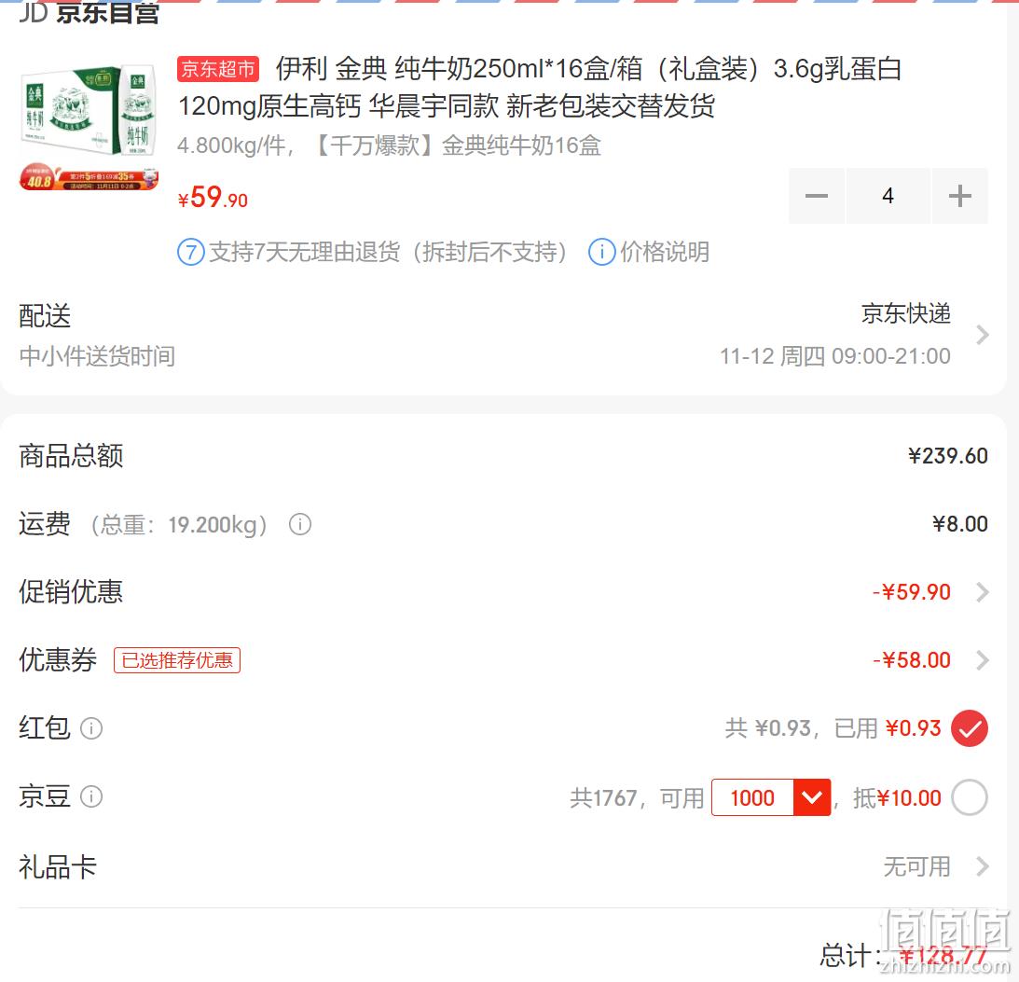Open the 京豆 amount dropdown arrow

coord(812,796)
